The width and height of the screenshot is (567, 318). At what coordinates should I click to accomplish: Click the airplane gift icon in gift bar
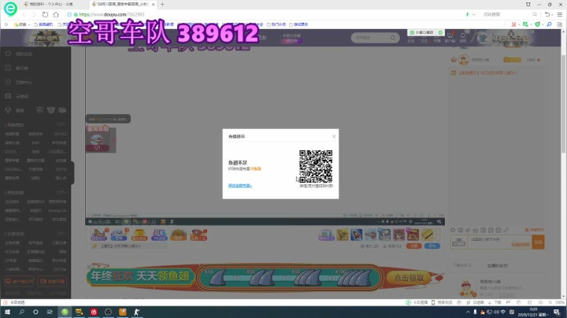point(370,235)
